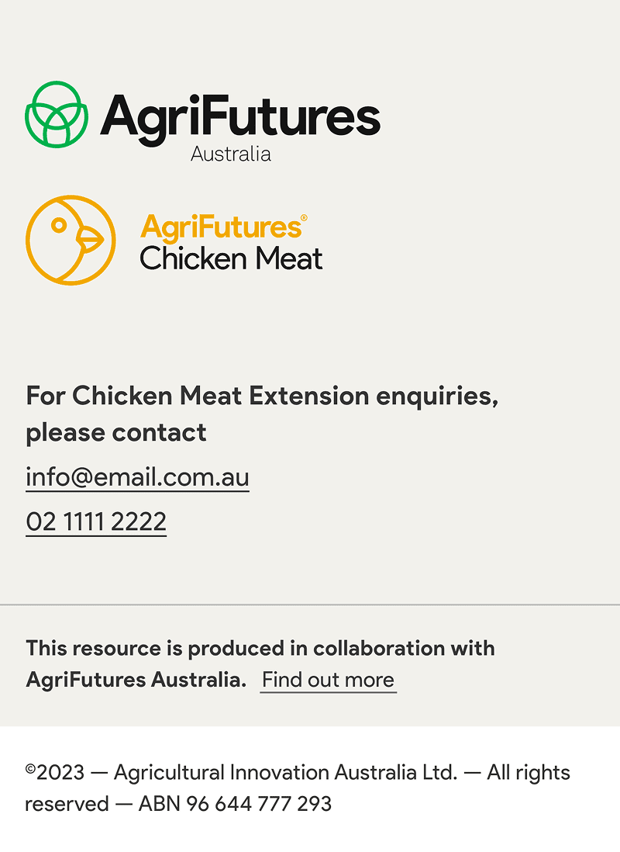Open the info@email.com.au email link
The width and height of the screenshot is (620, 852).
pyautogui.click(x=137, y=476)
